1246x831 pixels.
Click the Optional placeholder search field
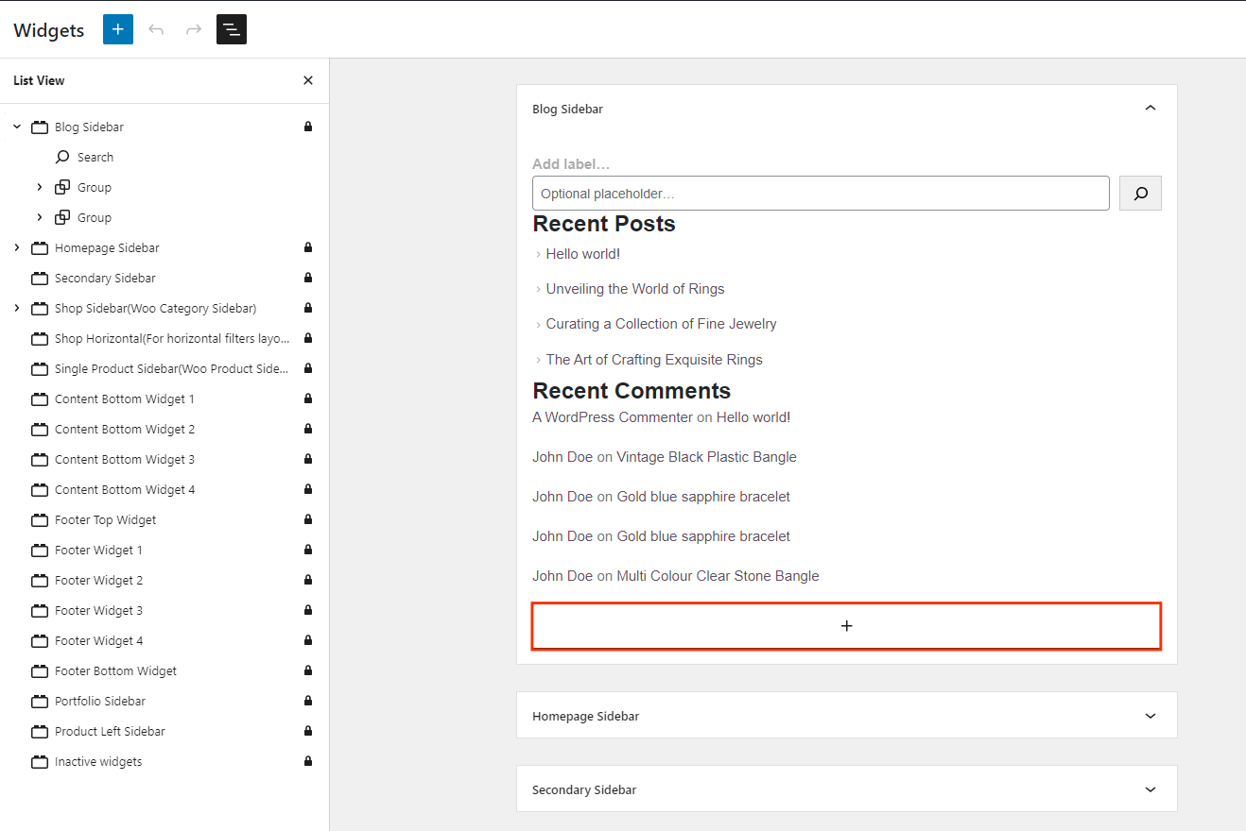pyautogui.click(x=820, y=194)
